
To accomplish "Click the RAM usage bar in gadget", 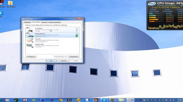I will point(156,14).
